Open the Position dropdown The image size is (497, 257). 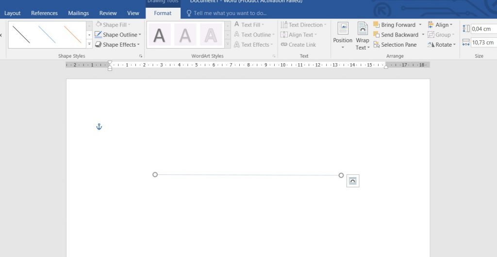point(343,36)
